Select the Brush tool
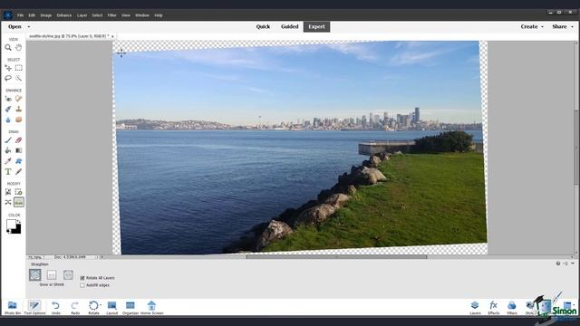 pyautogui.click(x=8, y=140)
